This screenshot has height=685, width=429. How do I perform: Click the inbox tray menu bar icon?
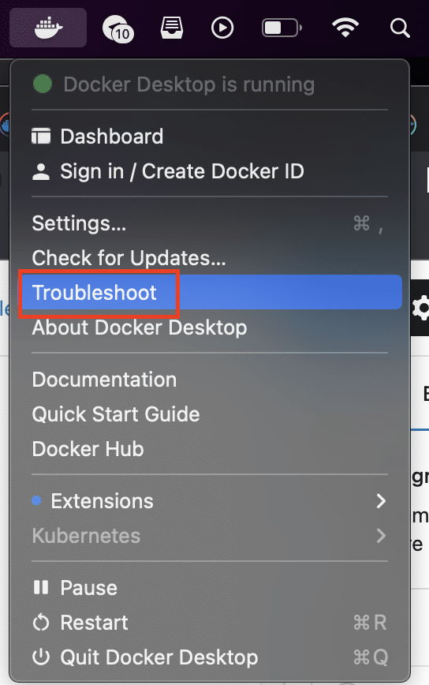tap(171, 28)
